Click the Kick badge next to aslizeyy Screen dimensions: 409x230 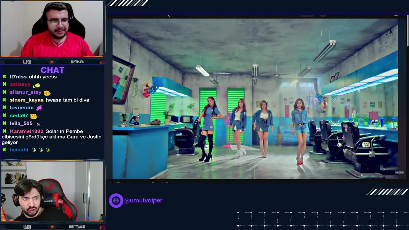4,84
